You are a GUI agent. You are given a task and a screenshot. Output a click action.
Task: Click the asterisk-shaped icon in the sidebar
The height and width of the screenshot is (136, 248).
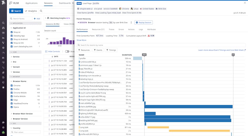(3, 88)
